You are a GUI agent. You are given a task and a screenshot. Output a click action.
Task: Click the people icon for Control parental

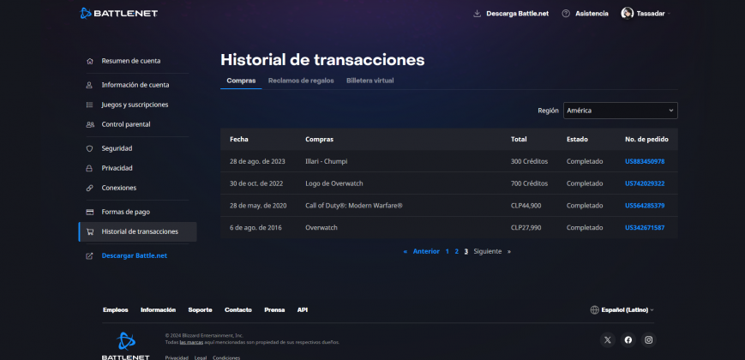coord(90,124)
